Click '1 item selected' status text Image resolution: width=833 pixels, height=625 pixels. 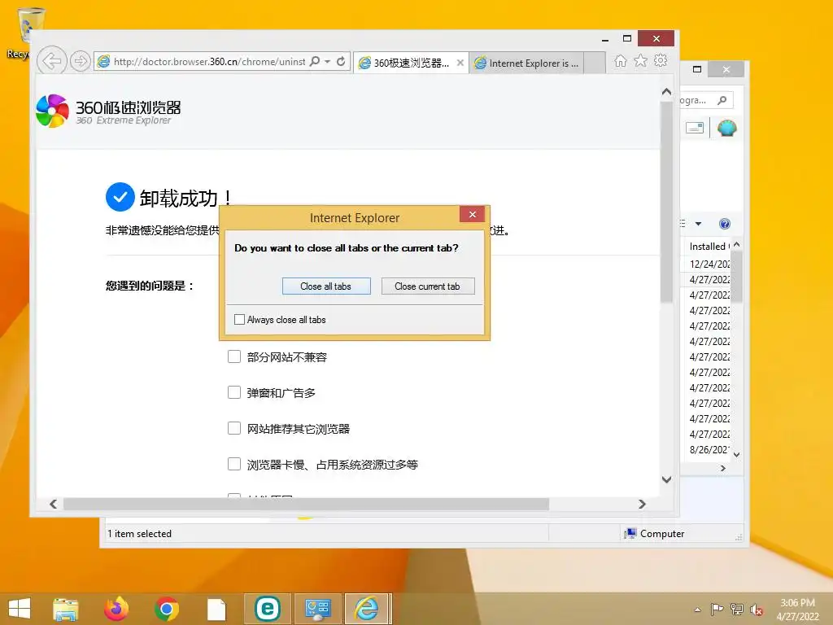click(139, 534)
